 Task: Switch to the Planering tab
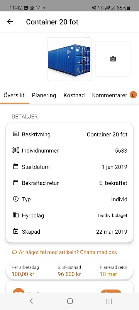pyautogui.click(x=44, y=95)
